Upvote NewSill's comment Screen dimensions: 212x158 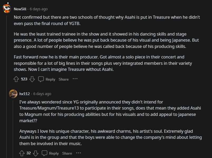click(16, 79)
